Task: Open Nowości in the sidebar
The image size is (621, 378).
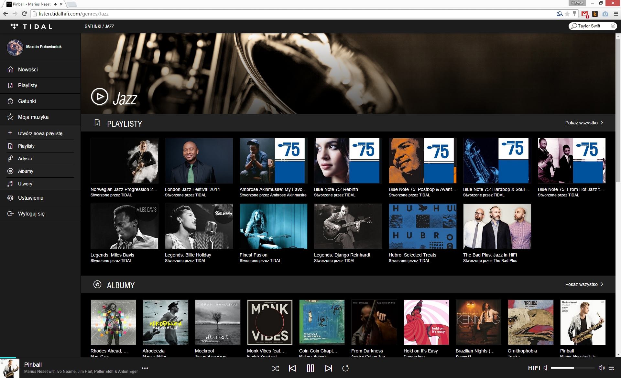Action: [x=40, y=70]
